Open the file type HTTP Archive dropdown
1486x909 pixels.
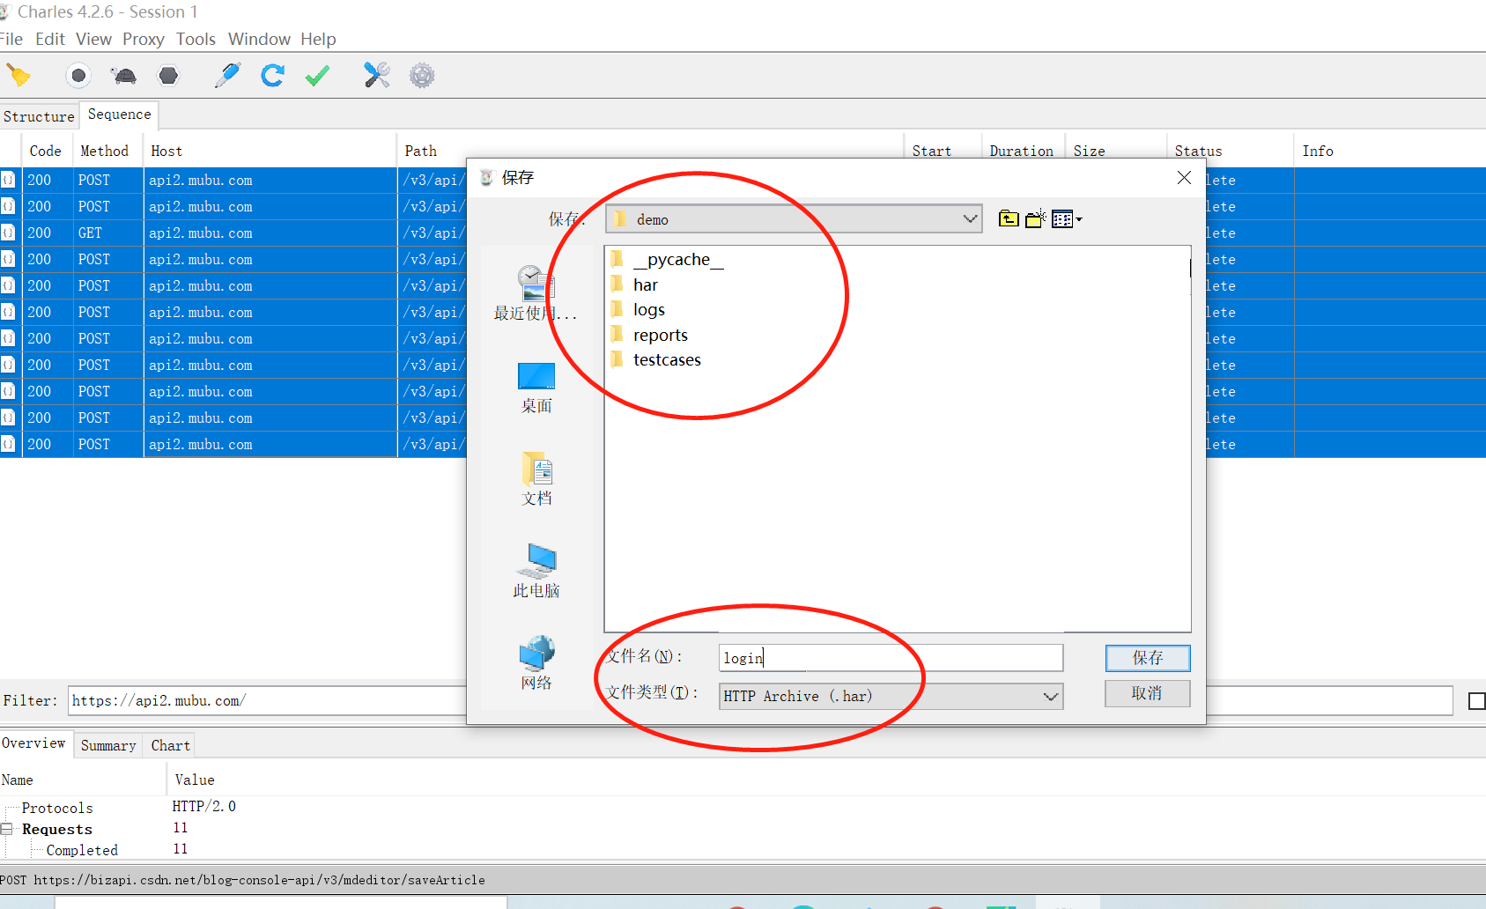tap(891, 696)
